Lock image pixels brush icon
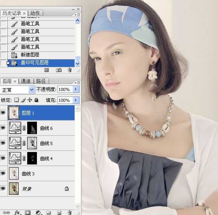 [23, 100]
